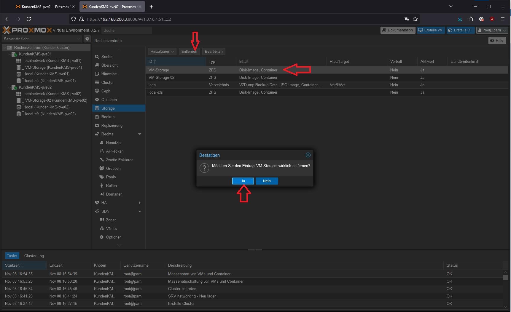Collapse the Rechte section arrow

click(140, 134)
